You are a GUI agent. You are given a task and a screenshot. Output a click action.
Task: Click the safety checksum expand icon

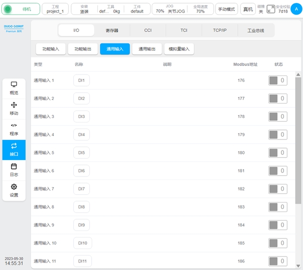(270, 9)
